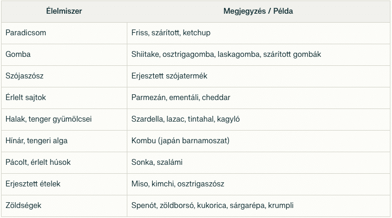Image resolution: width=392 pixels, height=218 pixels.
Task: Select the Érlelt sajtok cell
Action: [64, 98]
